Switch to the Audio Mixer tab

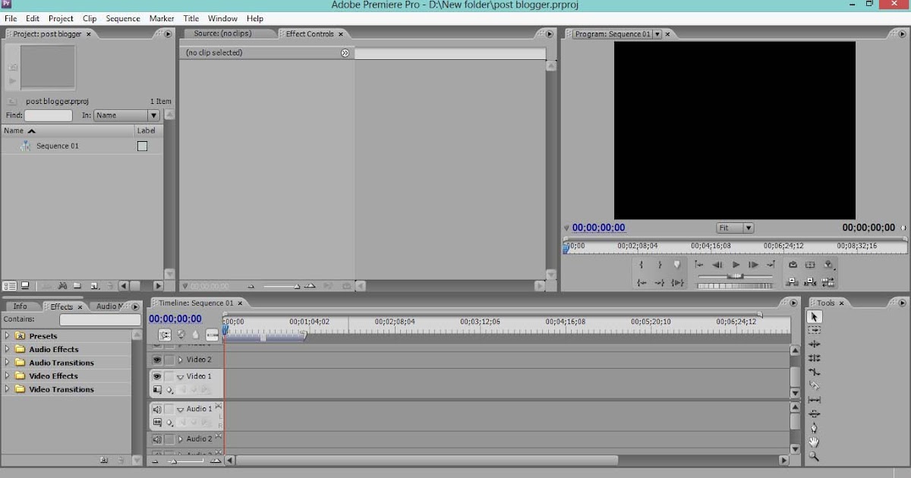click(x=109, y=306)
